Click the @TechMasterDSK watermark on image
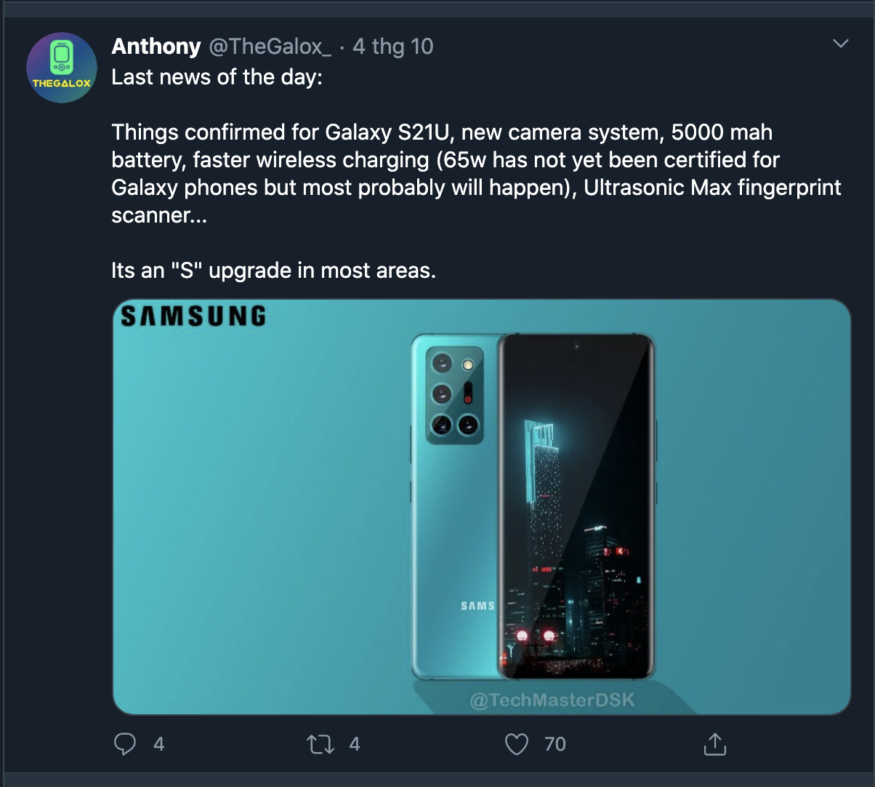Screen dimensions: 875x787 click(552, 700)
